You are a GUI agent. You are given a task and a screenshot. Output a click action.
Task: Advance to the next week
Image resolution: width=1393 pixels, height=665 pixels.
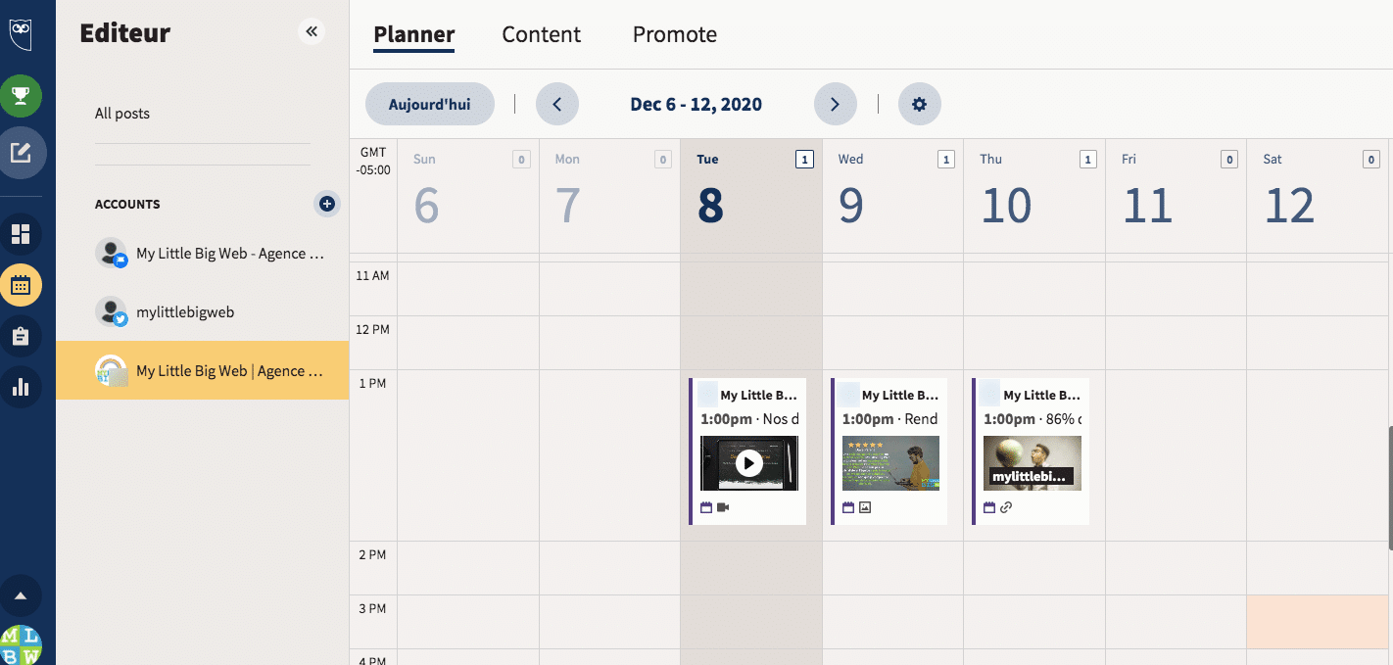click(x=835, y=104)
